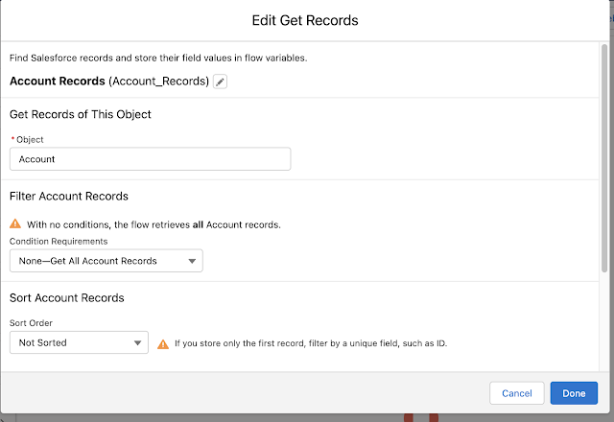Click the warning icon beside Sort Order
614x422 pixels.
(x=164, y=342)
